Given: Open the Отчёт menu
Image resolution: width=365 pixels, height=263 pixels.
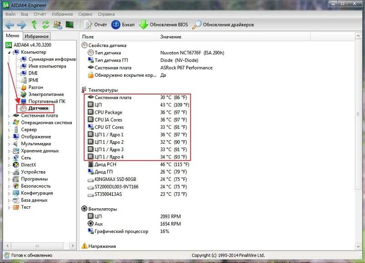Looking at the screenshot, I should tap(40, 14).
